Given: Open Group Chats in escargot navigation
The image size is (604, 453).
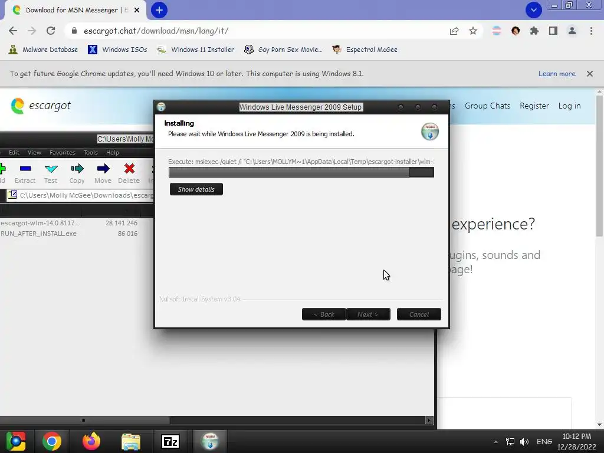Looking at the screenshot, I should pyautogui.click(x=487, y=106).
